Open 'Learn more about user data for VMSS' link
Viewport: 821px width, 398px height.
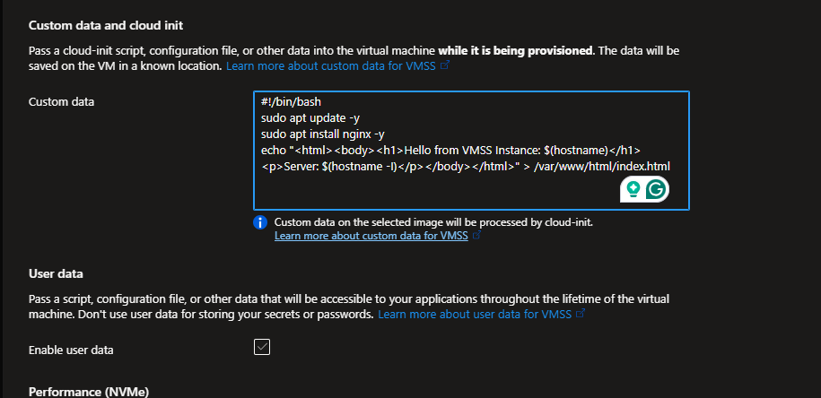click(476, 315)
